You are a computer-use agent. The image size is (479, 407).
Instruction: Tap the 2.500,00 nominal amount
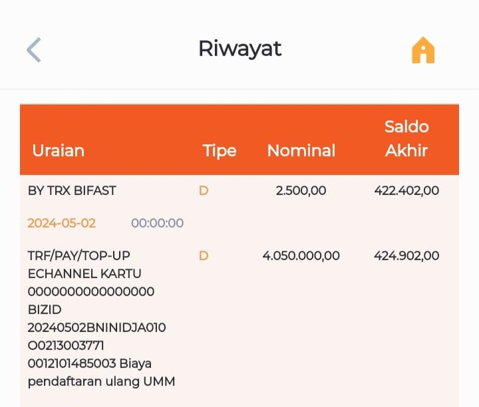tap(301, 191)
